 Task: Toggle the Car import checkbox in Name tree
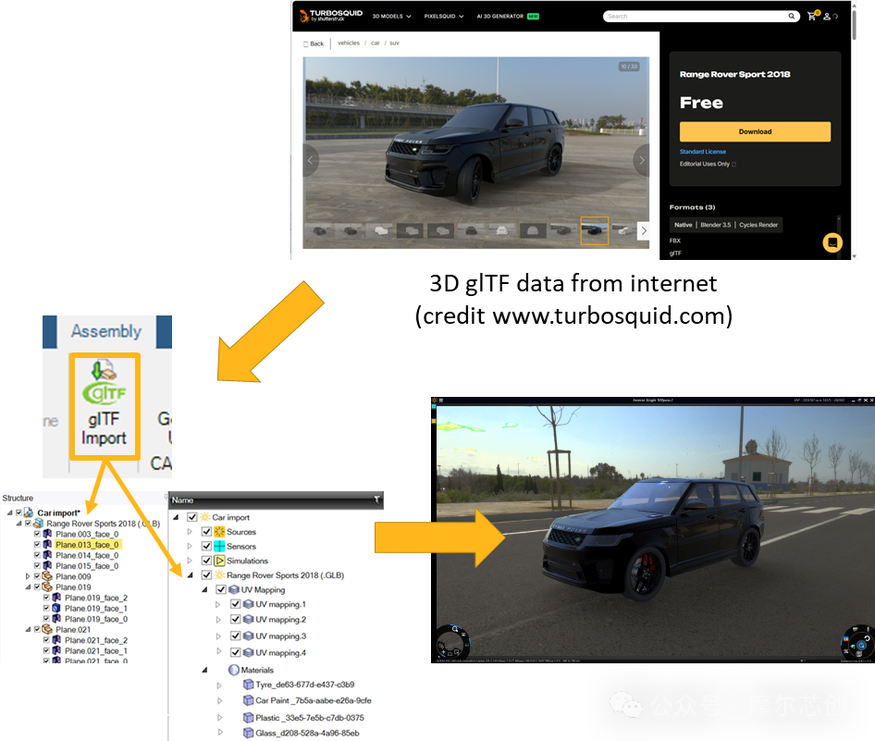(192, 517)
